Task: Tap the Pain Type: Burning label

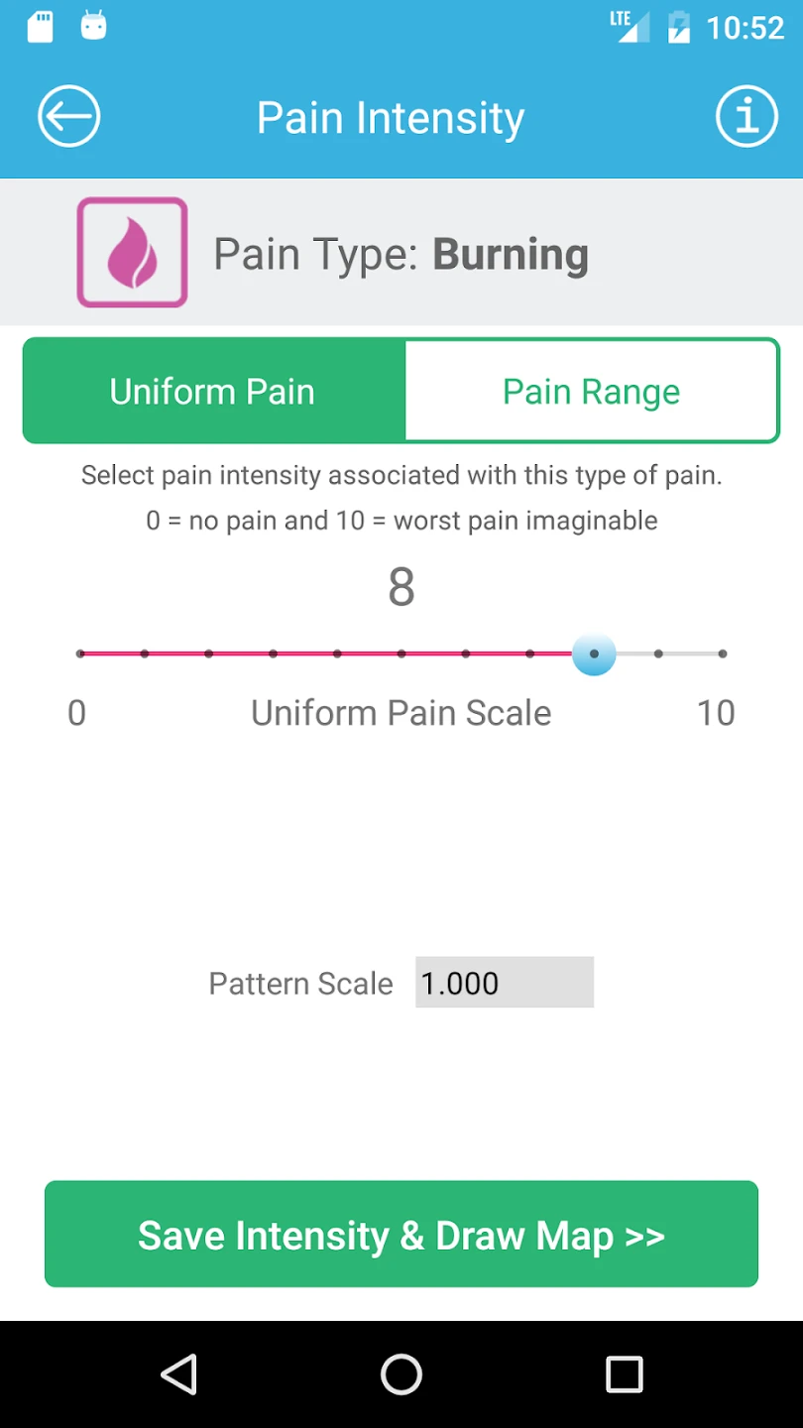Action: (401, 255)
